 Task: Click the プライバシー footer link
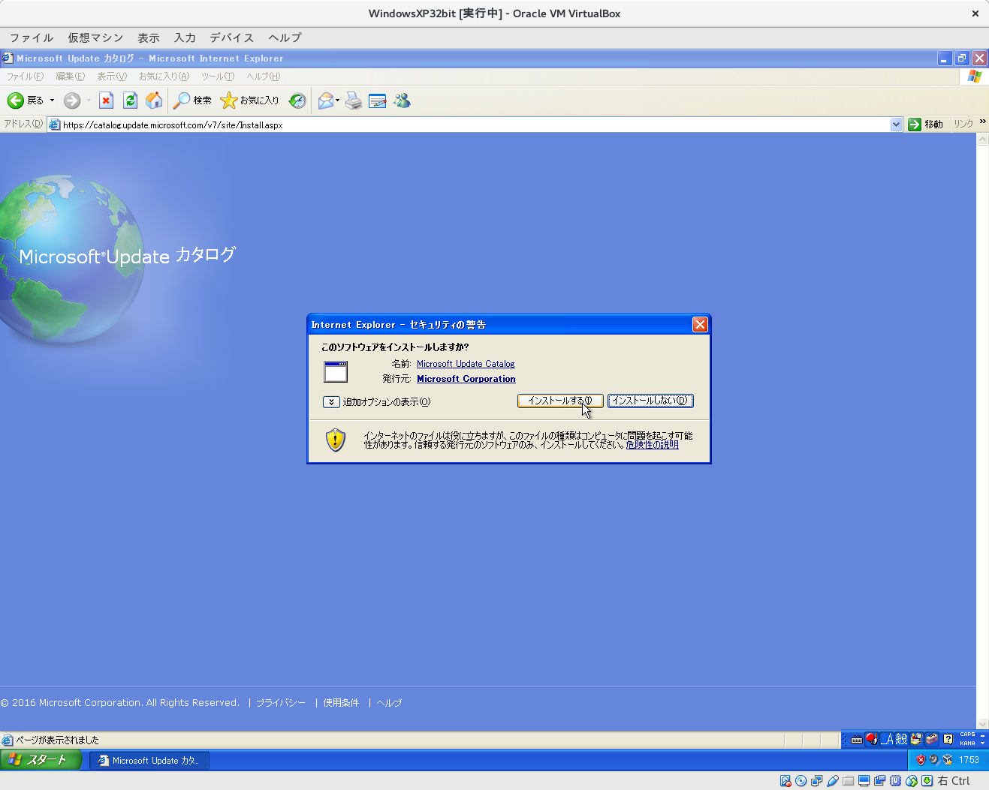click(x=281, y=703)
